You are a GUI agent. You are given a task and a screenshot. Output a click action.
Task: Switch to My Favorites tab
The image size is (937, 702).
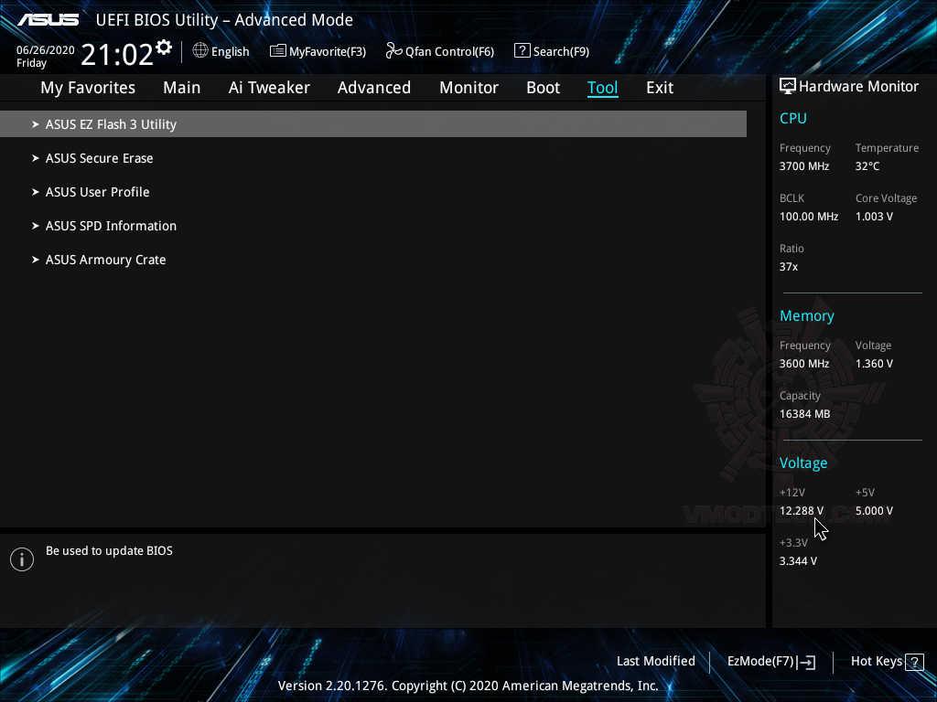[x=88, y=88]
